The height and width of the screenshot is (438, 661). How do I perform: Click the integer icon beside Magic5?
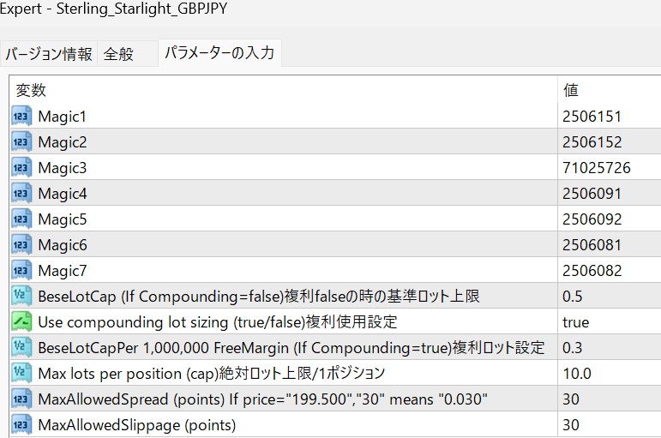coord(21,219)
